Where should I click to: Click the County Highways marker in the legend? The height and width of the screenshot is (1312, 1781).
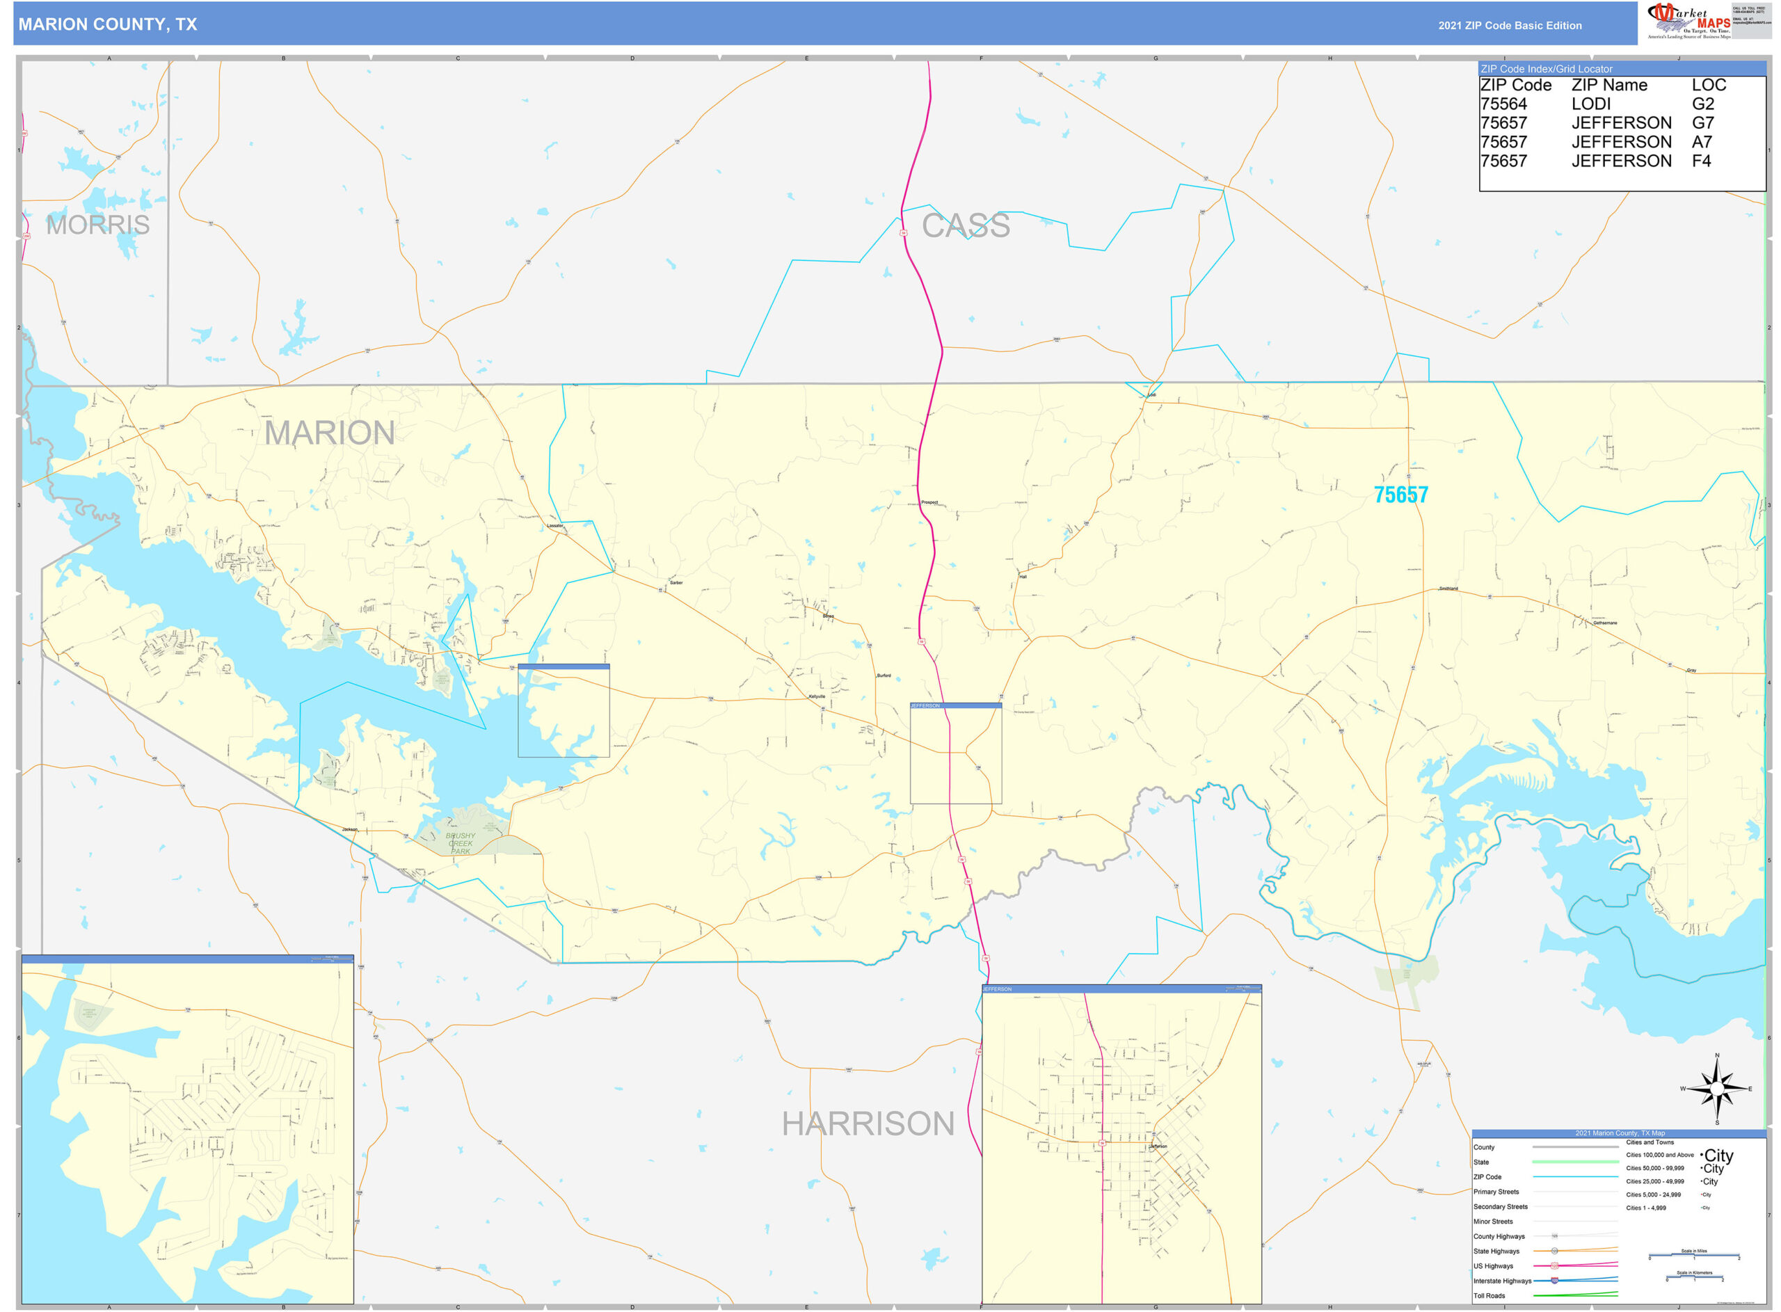(x=1555, y=1235)
